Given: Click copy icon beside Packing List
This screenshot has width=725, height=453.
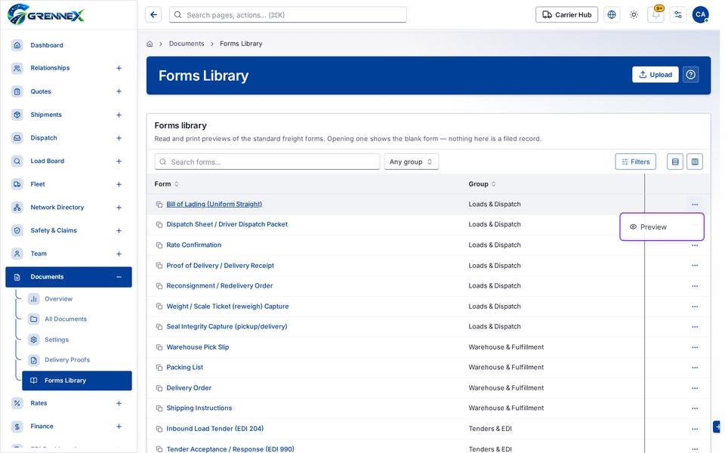Looking at the screenshot, I should (x=159, y=368).
